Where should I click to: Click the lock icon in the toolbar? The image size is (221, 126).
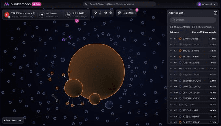coord(100,13)
